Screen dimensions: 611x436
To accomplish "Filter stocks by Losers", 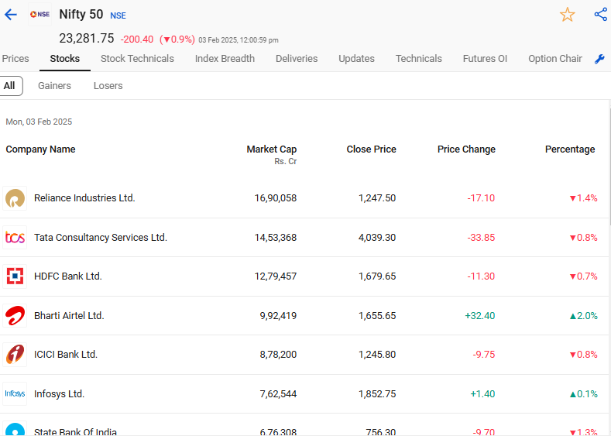I will 108,86.
